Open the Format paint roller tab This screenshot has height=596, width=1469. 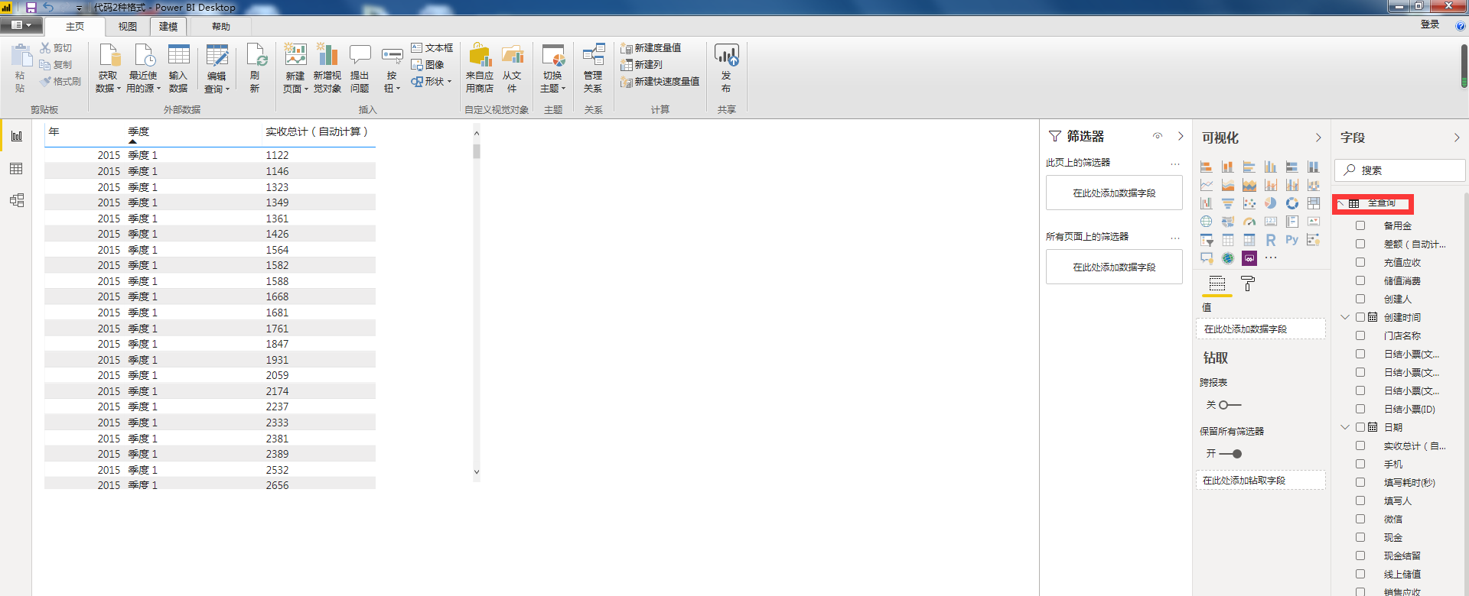coord(1248,284)
